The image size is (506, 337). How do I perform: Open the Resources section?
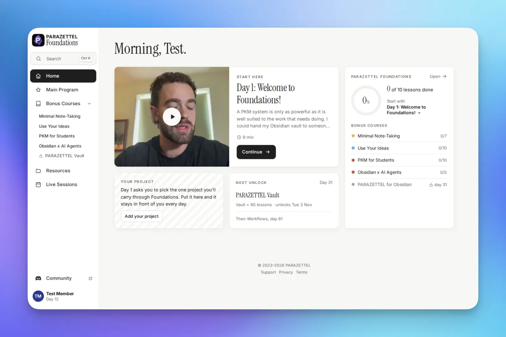point(63,171)
